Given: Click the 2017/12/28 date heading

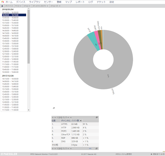Looking at the screenshot, I should pyautogui.click(x=8, y=76).
